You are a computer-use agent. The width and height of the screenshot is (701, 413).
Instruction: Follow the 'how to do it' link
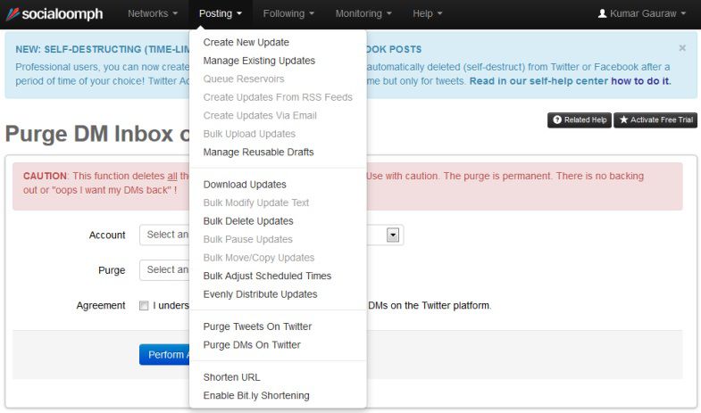(640, 81)
